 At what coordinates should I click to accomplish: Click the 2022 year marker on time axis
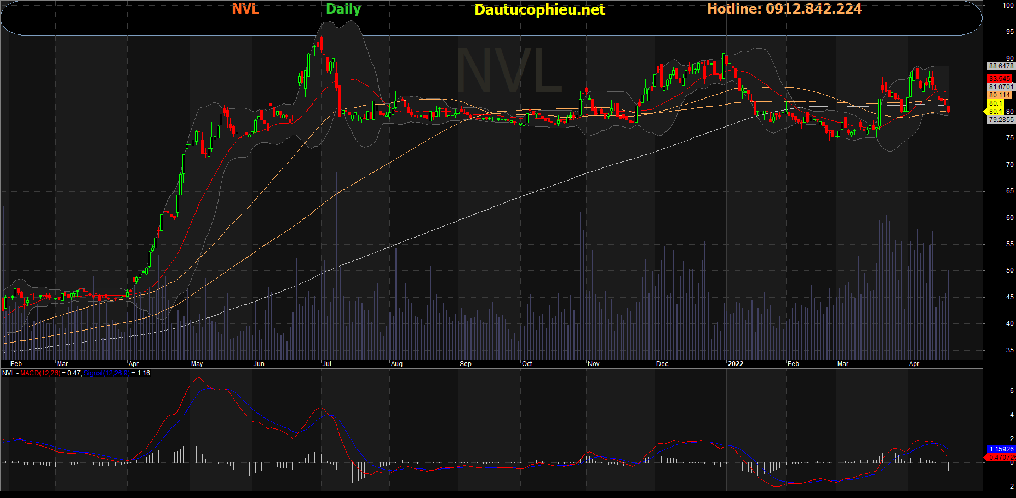click(x=735, y=364)
